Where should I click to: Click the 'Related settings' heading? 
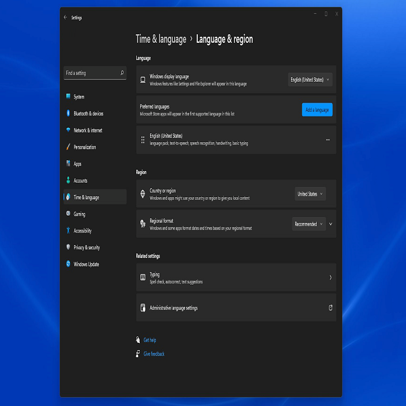(x=148, y=256)
